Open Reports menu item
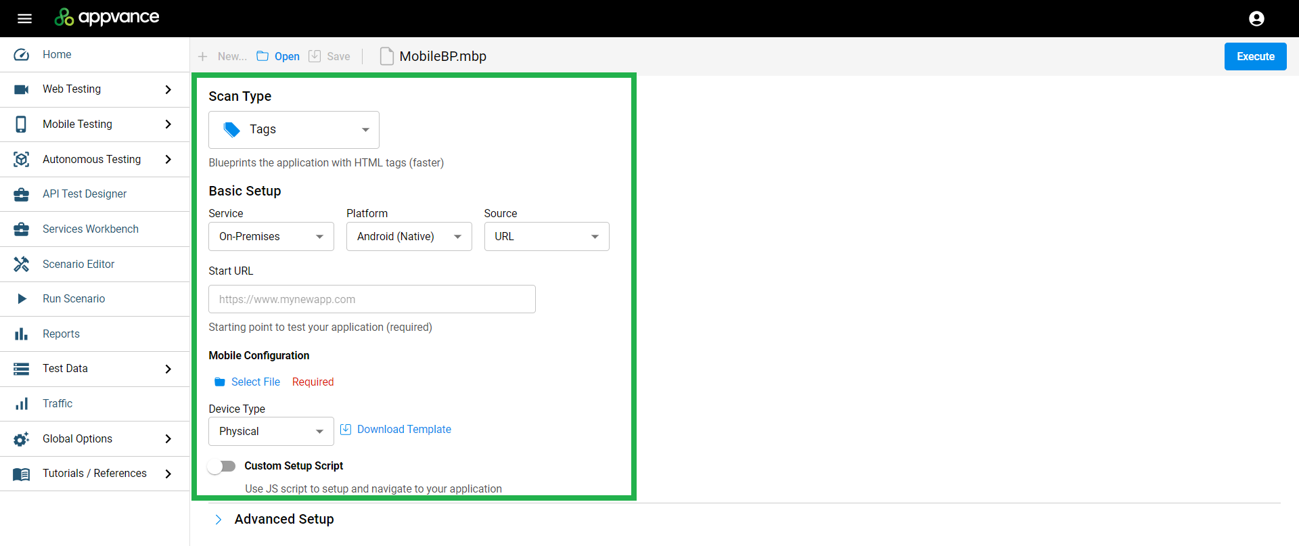 pos(95,334)
